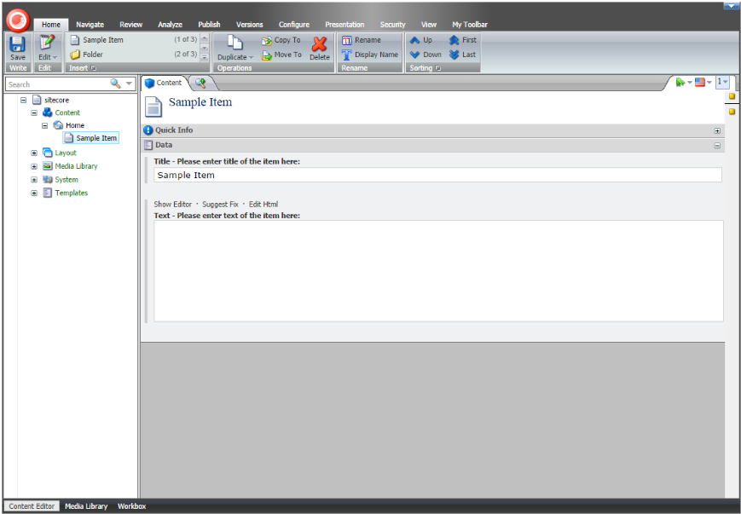The width and height of the screenshot is (741, 514).
Task: Click inside the Text field area
Action: 438,271
